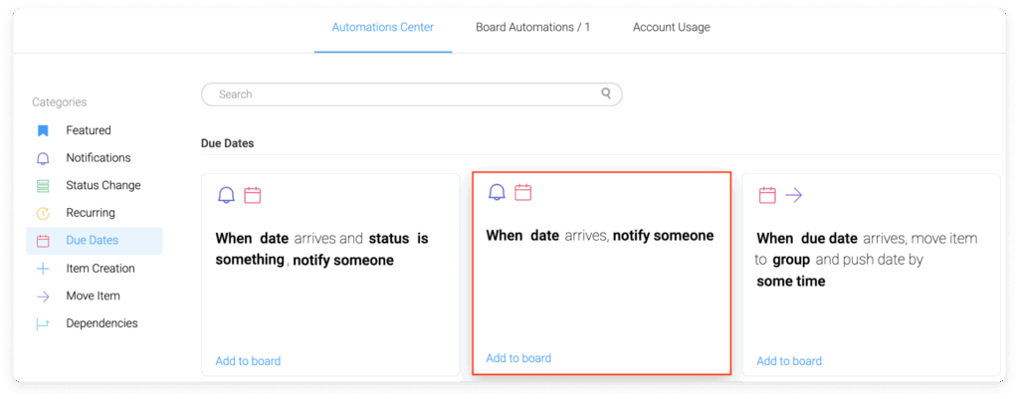Viewport: 1019px width, 399px height.
Task: Click the Recurring clock icon
Action: click(43, 213)
